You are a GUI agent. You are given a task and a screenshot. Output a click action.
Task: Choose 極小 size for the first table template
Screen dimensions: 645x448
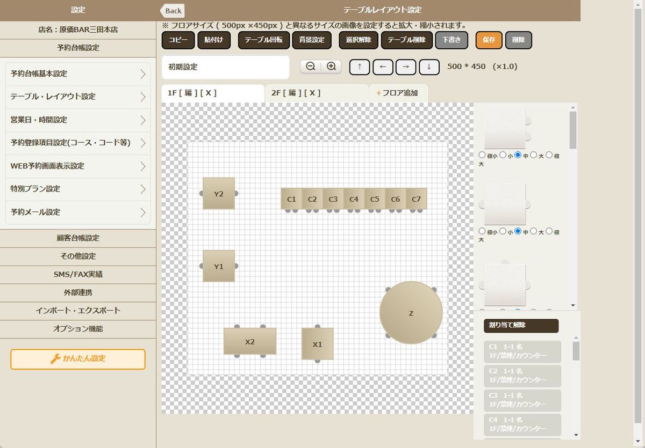(482, 155)
